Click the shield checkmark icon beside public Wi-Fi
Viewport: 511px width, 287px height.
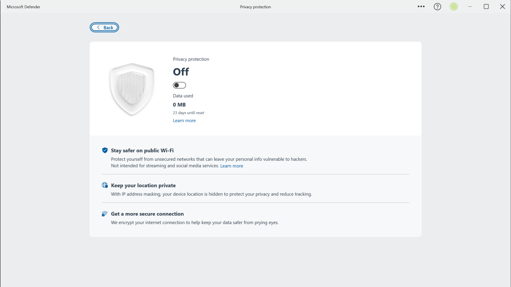(x=105, y=151)
